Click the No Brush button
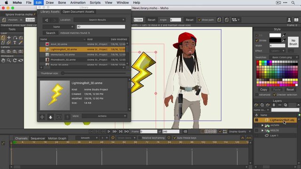 click(293, 42)
